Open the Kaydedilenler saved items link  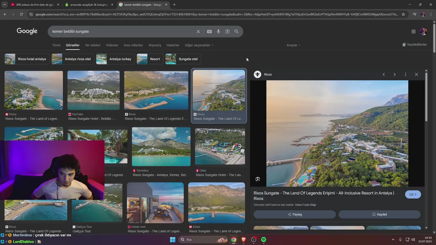pos(415,45)
